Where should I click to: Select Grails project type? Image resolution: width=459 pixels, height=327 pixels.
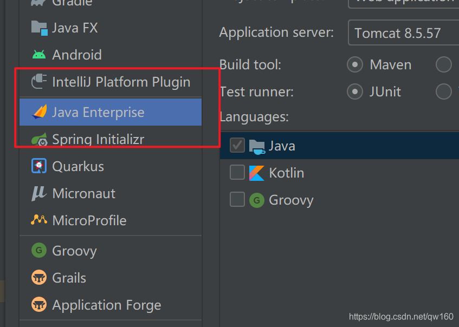(x=111, y=278)
